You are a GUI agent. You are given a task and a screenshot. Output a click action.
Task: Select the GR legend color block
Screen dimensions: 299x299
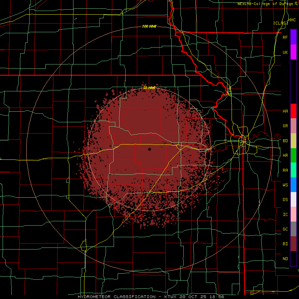click(293, 126)
